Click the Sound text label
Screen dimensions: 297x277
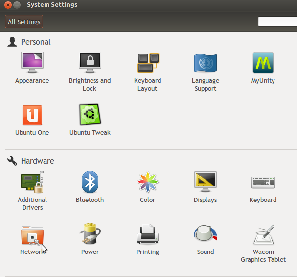tap(206, 252)
